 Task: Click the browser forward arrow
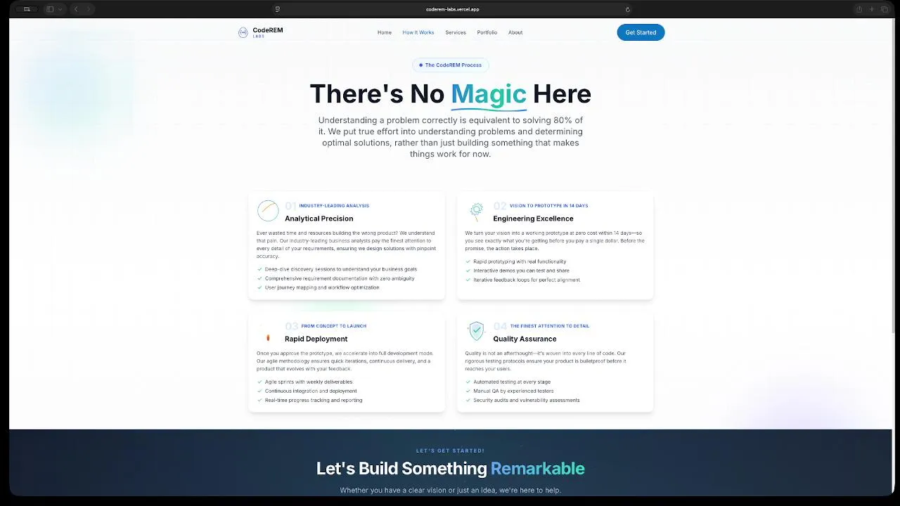[89, 9]
